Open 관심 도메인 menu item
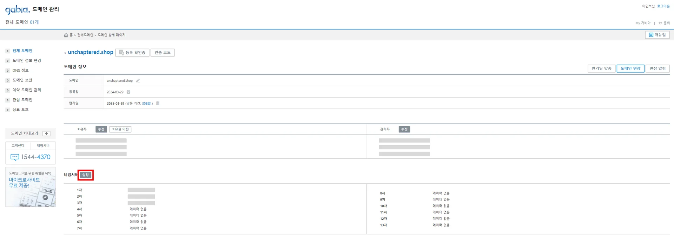This screenshot has height=238, width=674. pyautogui.click(x=22, y=100)
